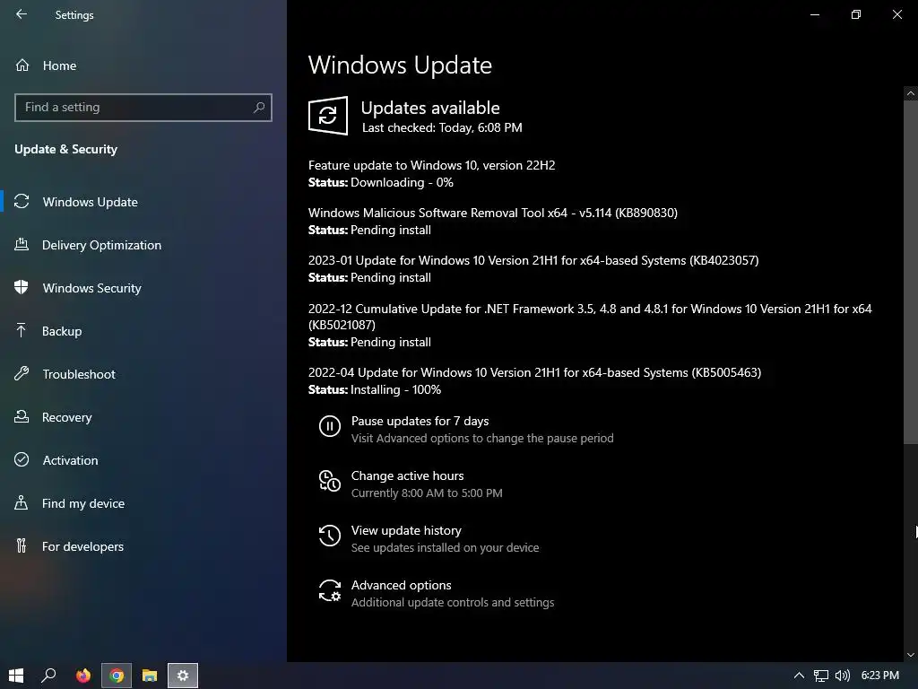Click the Activation checkmark icon
This screenshot has height=689, width=918.
22,460
